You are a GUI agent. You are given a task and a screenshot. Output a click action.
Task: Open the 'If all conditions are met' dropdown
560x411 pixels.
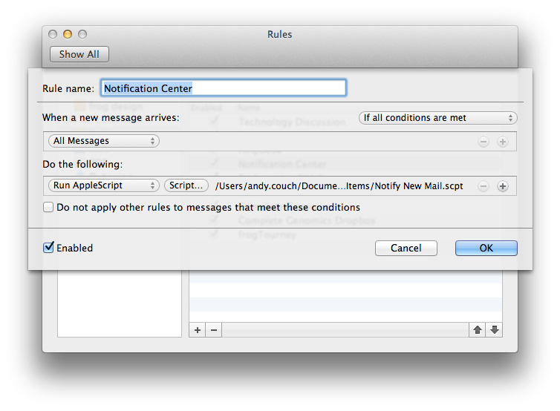click(438, 118)
